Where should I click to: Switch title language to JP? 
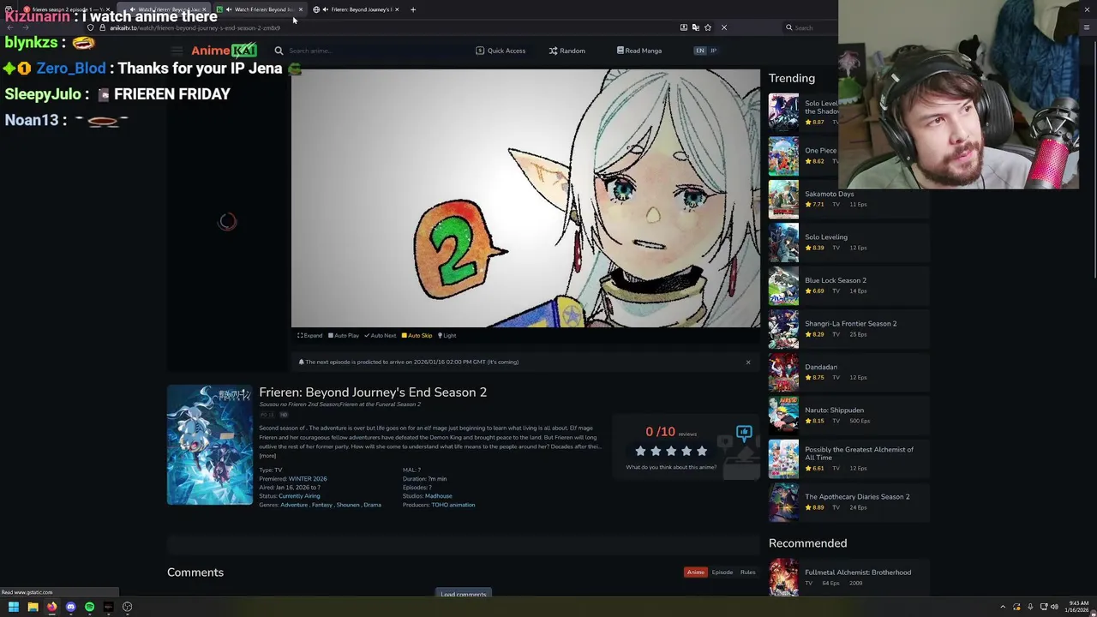click(713, 51)
